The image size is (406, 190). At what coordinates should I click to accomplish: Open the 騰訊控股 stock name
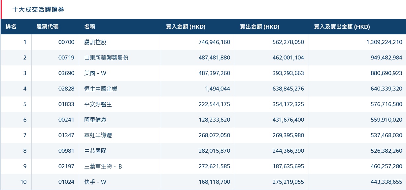[x=95, y=42]
